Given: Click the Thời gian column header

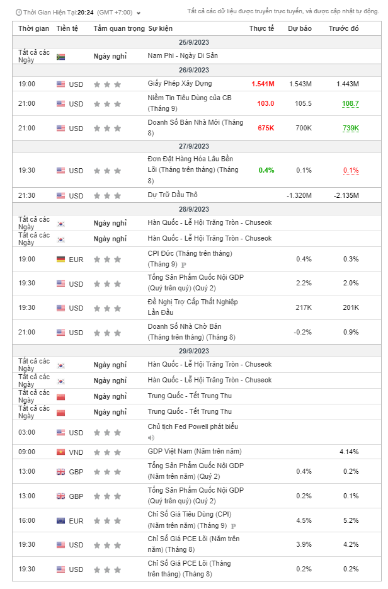Looking at the screenshot, I should click(x=33, y=29).
